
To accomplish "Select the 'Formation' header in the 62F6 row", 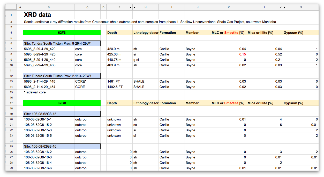I will 172,33.
